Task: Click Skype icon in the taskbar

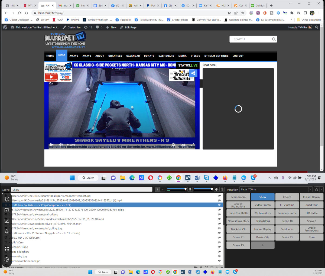Action: [x=253, y=178]
